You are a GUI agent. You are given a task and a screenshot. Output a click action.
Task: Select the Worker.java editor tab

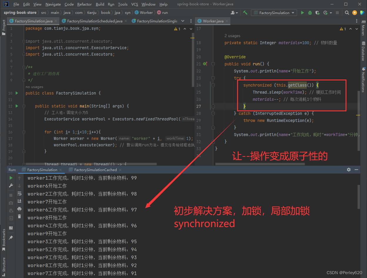[x=213, y=21]
